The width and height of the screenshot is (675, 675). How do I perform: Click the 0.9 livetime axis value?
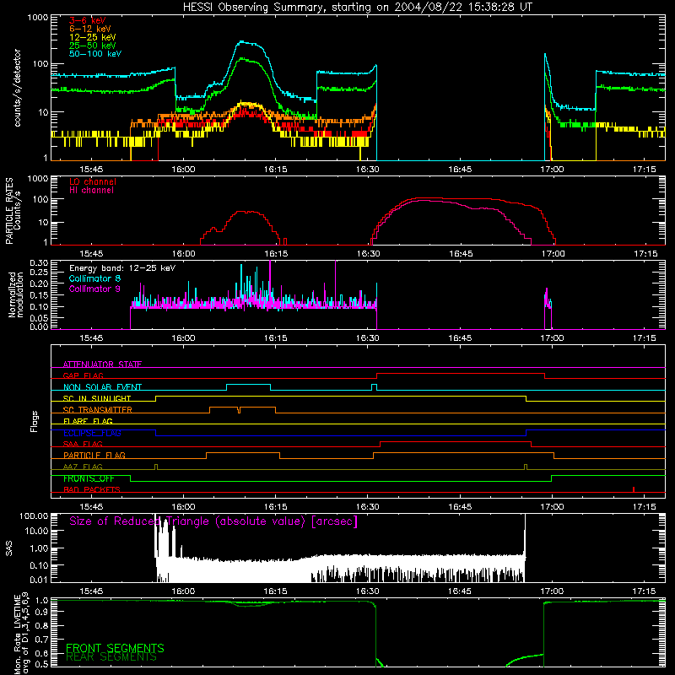coord(41,611)
